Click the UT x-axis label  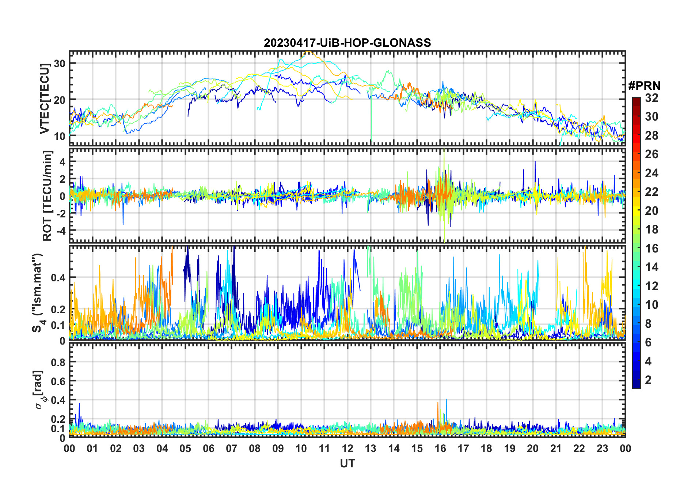pyautogui.click(x=347, y=463)
